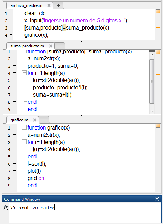
Task: Switch to the archivo_madre.m tab
Action: pos(27,5)
